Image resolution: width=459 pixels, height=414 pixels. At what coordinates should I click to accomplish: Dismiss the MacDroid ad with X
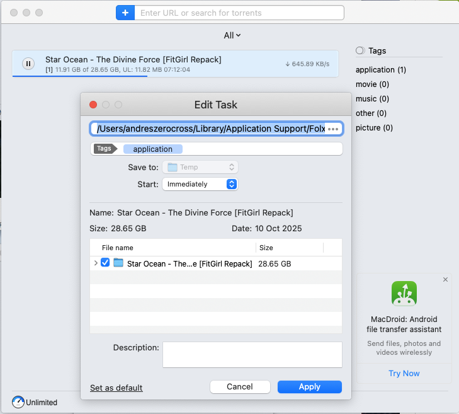coord(445,280)
